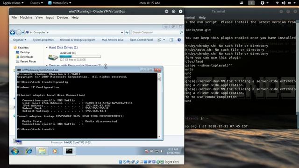This screenshot has width=299, height=168.
Task: Click the battery icon in GNOME top bar
Action: (x=290, y=3)
